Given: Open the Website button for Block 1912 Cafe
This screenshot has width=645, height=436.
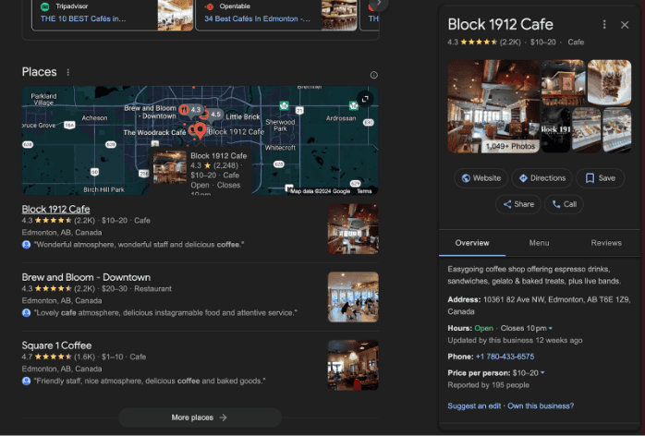Looking at the screenshot, I should click(481, 178).
